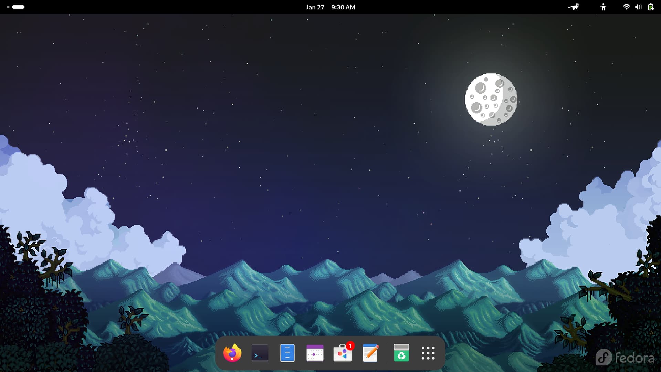Click the running dog icon in top bar
This screenshot has width=661, height=372.
[x=574, y=7]
